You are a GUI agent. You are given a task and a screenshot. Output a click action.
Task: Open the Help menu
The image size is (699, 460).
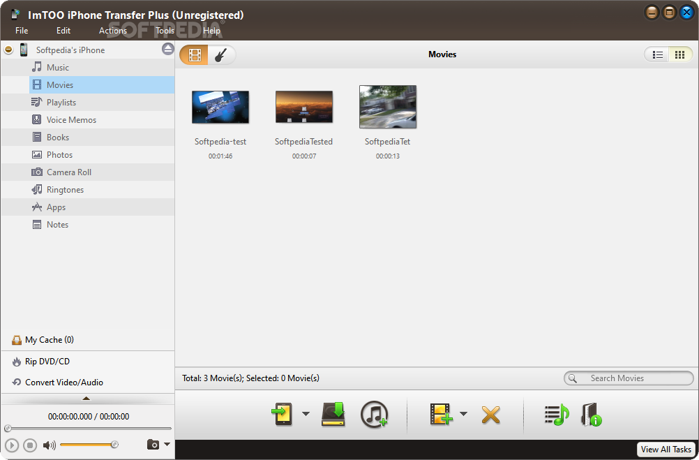(211, 30)
